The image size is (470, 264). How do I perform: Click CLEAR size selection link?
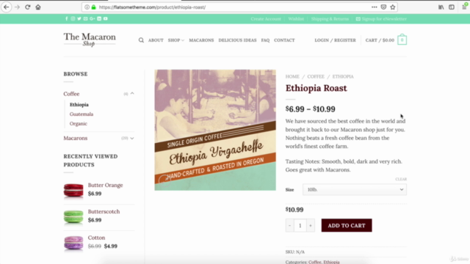[x=401, y=179]
